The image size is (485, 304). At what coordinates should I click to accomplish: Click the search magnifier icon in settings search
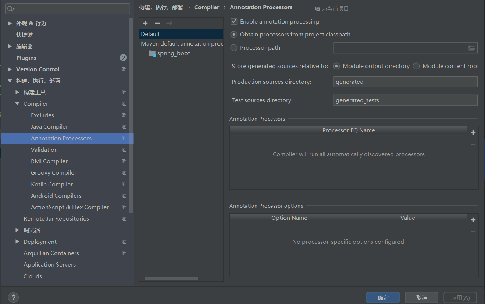coord(10,9)
